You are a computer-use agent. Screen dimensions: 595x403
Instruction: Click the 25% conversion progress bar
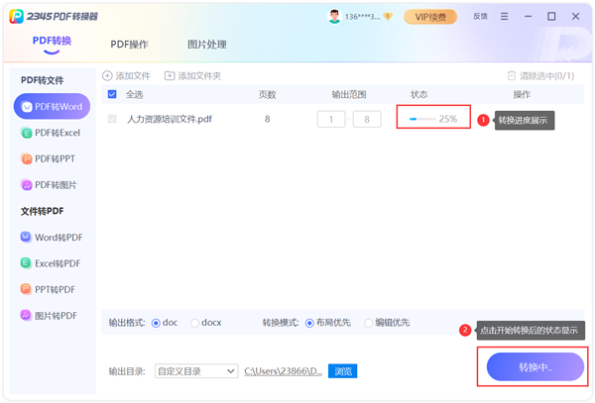point(422,119)
